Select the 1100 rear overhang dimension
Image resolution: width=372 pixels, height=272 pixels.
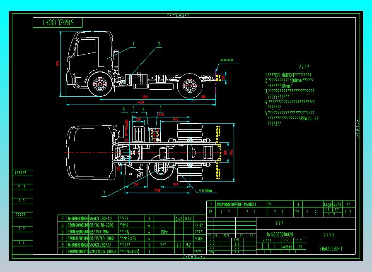click(203, 97)
